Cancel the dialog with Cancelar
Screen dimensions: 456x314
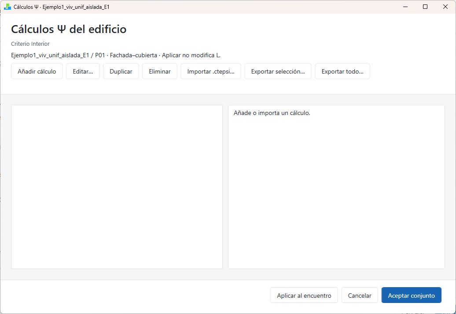pos(360,296)
